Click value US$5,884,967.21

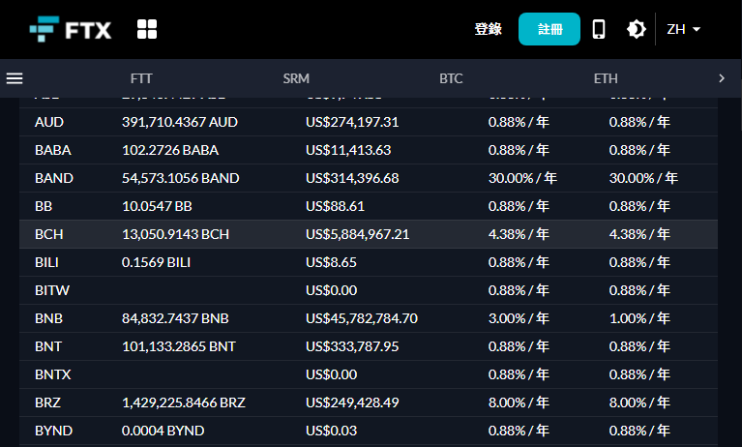(357, 234)
